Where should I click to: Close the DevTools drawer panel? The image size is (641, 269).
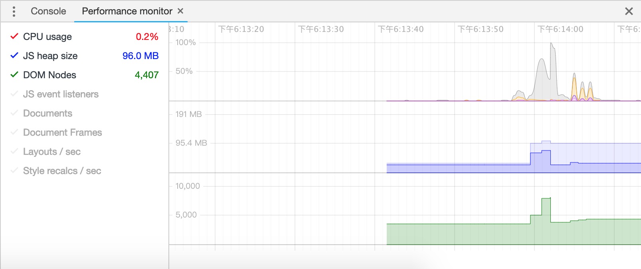[629, 11]
